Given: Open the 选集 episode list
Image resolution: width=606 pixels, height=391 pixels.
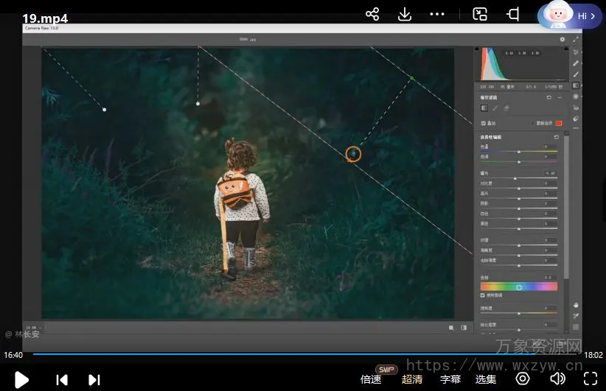Looking at the screenshot, I should click(485, 379).
